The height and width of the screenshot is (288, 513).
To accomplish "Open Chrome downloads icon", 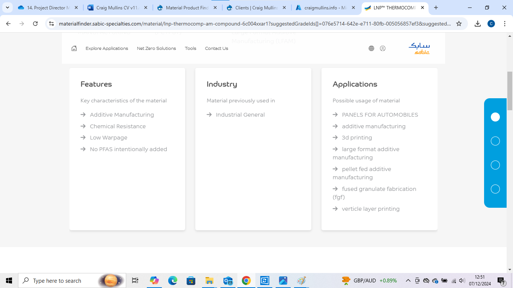I will 478,24.
